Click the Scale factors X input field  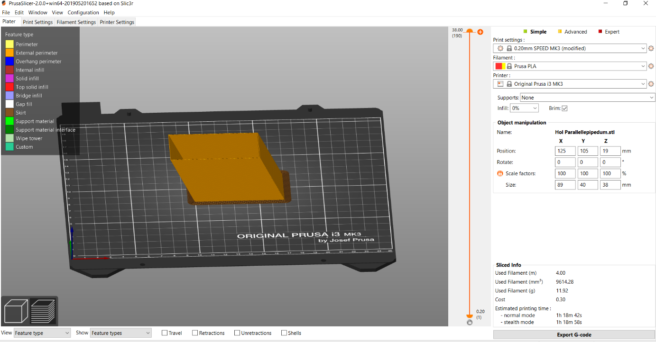tap(565, 173)
